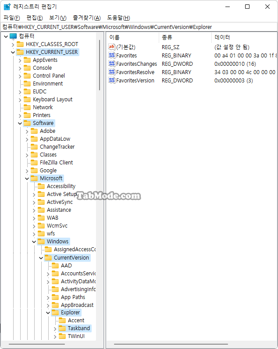This screenshot has width=278, height=349.
Task: Click the Google folder icon
Action: click(x=34, y=171)
